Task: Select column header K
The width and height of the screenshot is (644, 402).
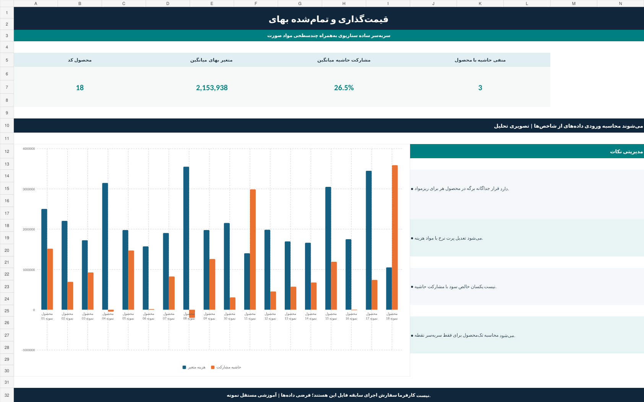Action: coord(480,3)
